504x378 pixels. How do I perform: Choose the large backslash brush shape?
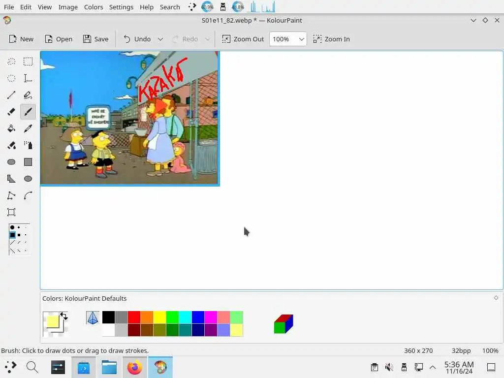pos(12,251)
